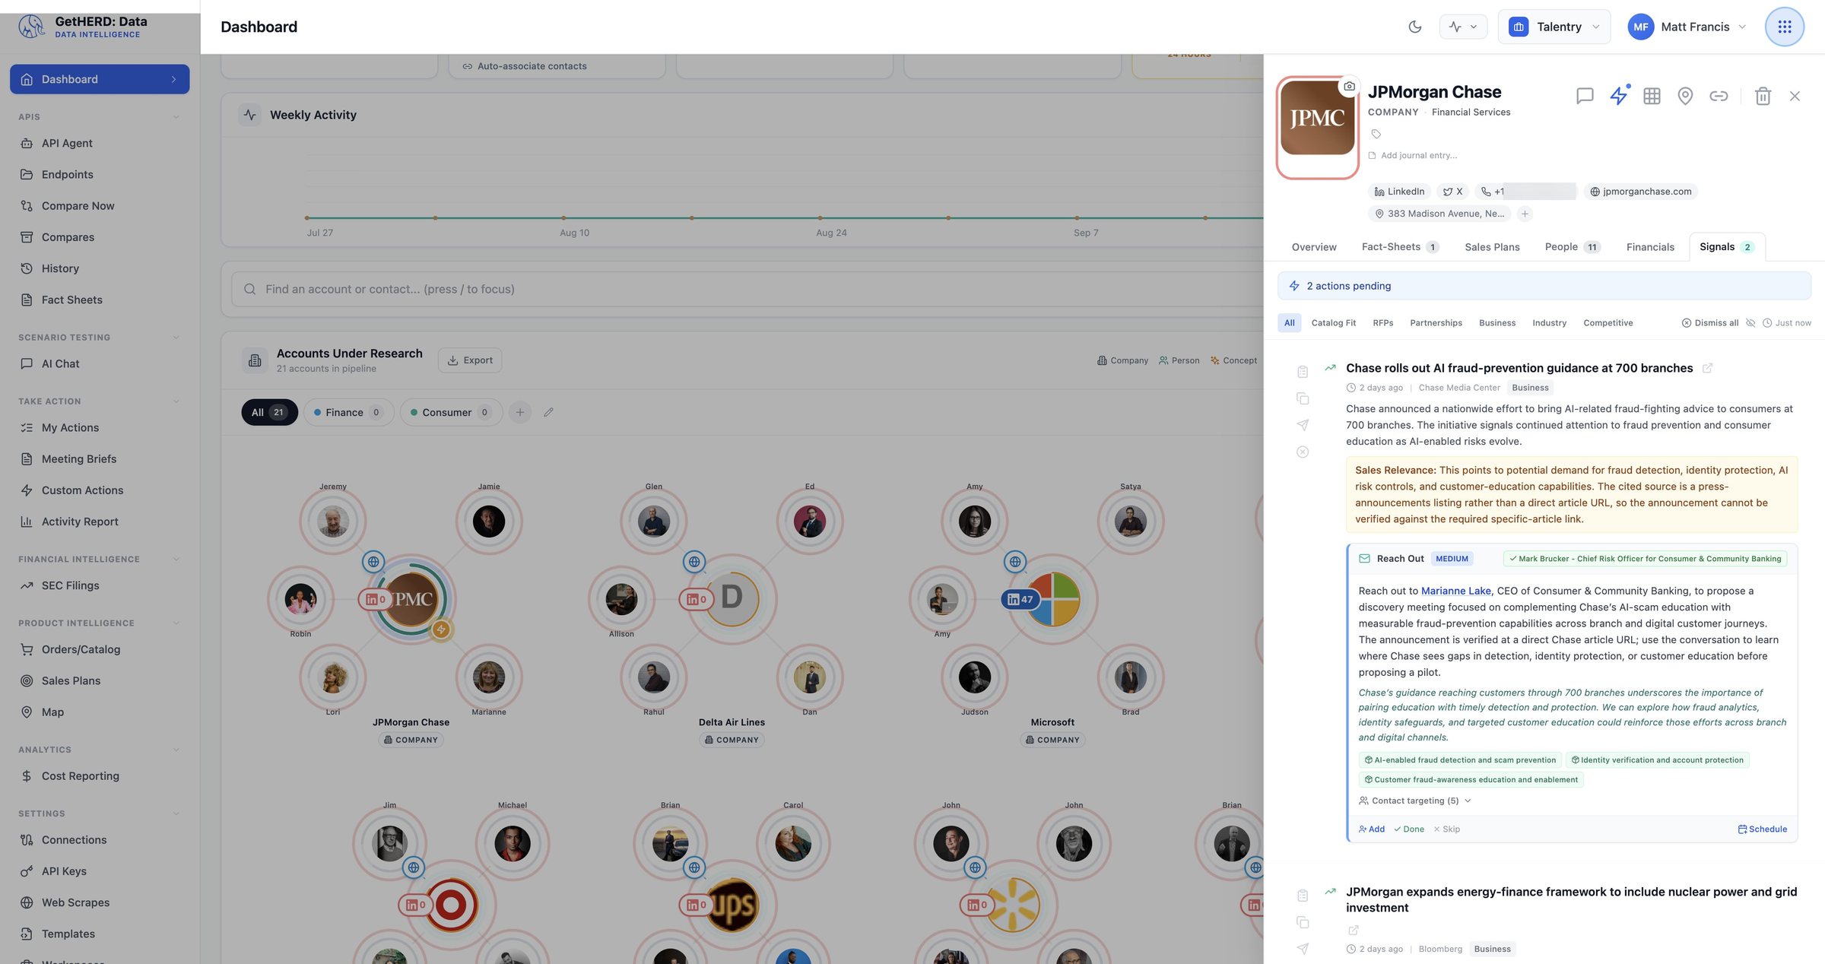Skip the Reach Out action
Viewport: 1825px width, 964px height.
(1446, 829)
